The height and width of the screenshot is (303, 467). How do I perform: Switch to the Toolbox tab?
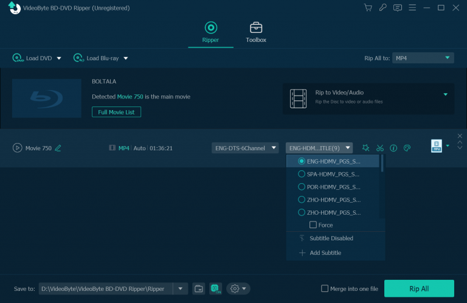(x=256, y=32)
